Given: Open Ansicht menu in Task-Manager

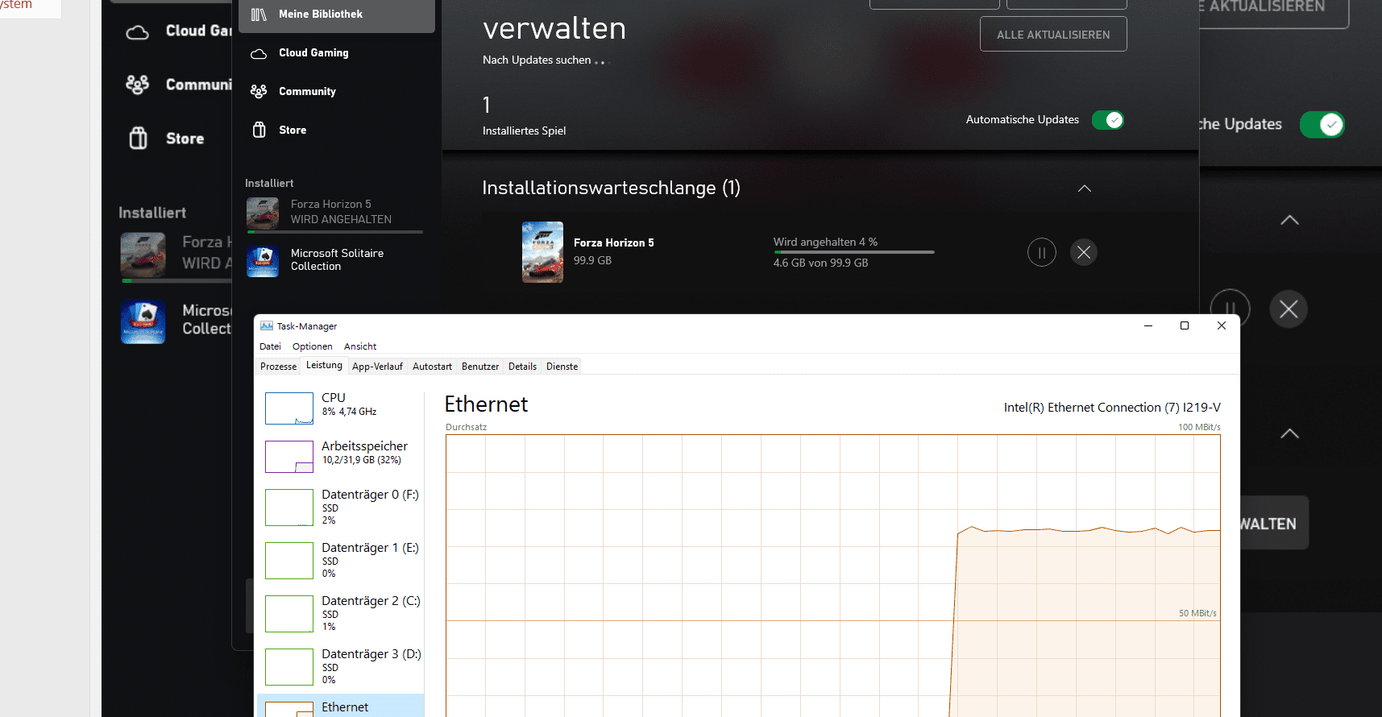Looking at the screenshot, I should (x=360, y=346).
